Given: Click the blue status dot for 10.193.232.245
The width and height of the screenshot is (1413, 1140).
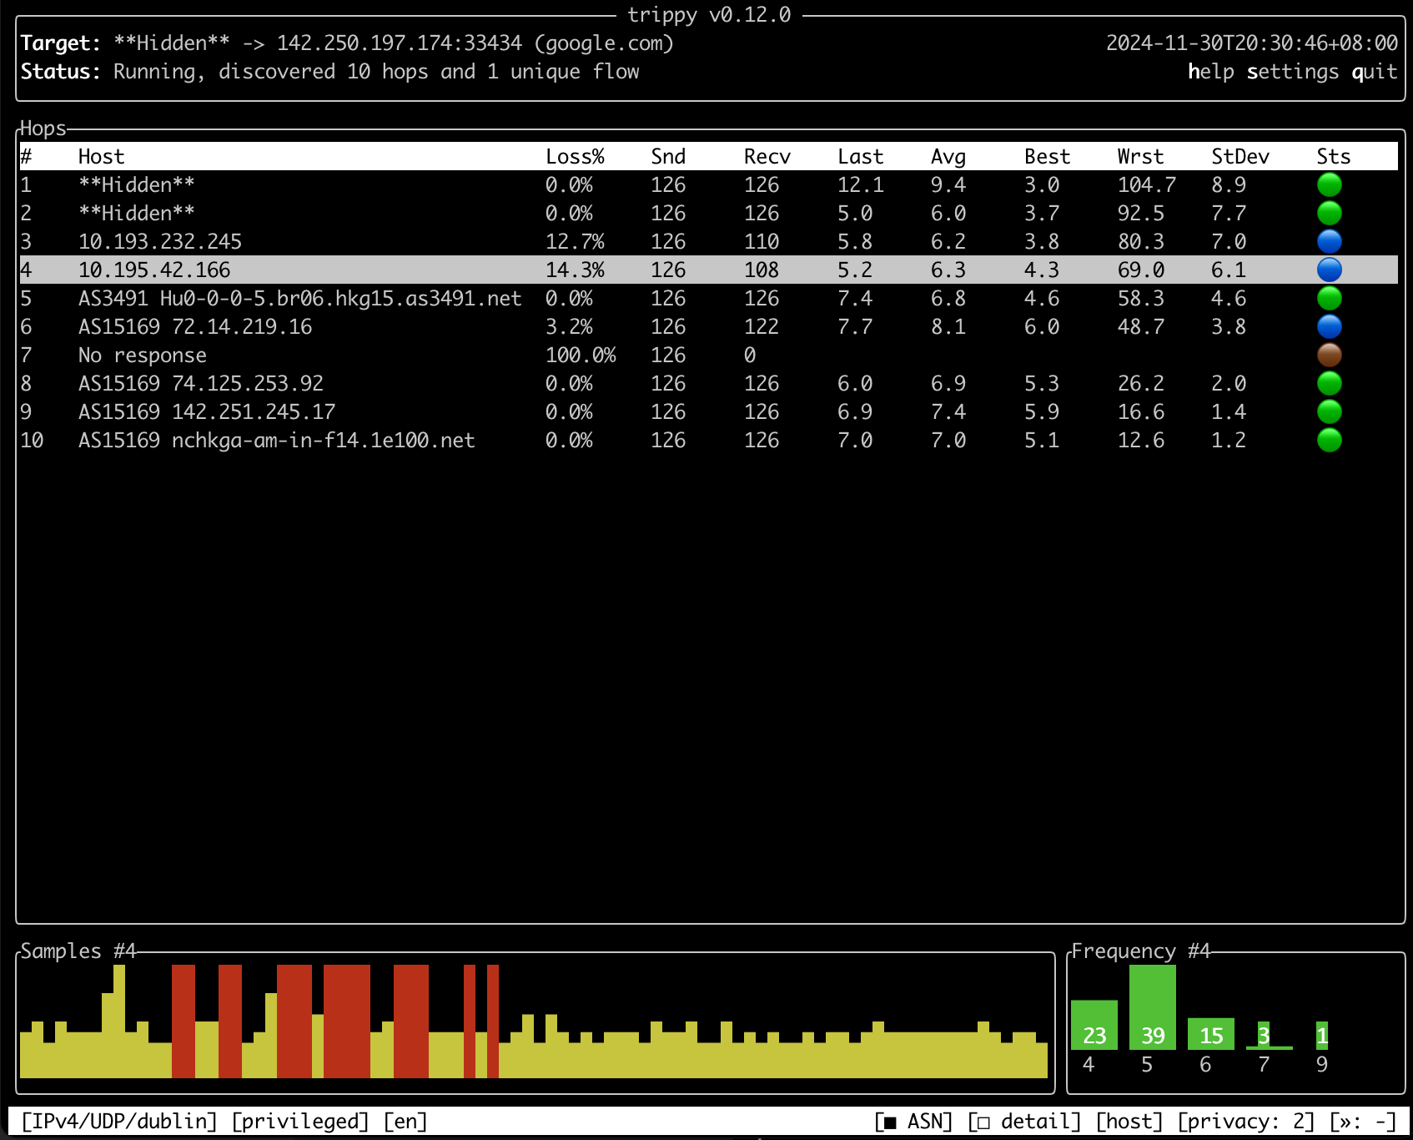Looking at the screenshot, I should click(x=1329, y=241).
